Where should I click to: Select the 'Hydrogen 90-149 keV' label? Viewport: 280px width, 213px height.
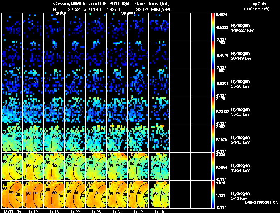pos(241,56)
